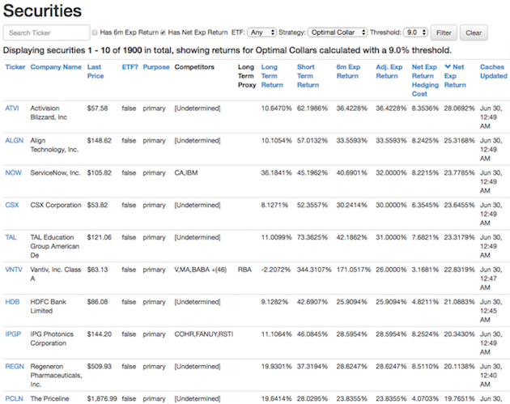This screenshot has height=404, width=510.
Task: Select the Securities page heading
Action: coord(42,11)
